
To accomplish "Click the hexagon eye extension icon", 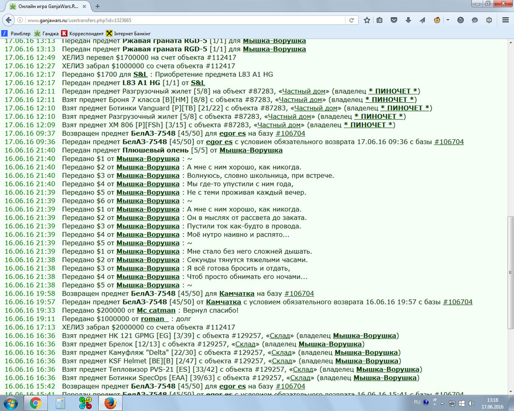I will click(489, 20).
